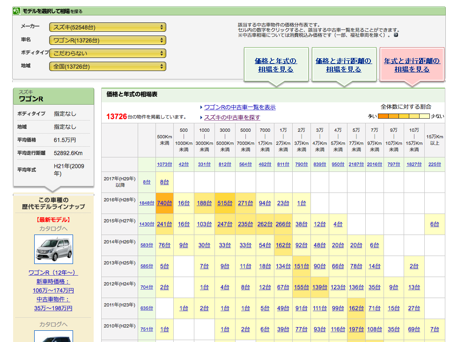Open the 262台 cell in the 2015 row
This screenshot has width=465, height=342.
point(265,224)
